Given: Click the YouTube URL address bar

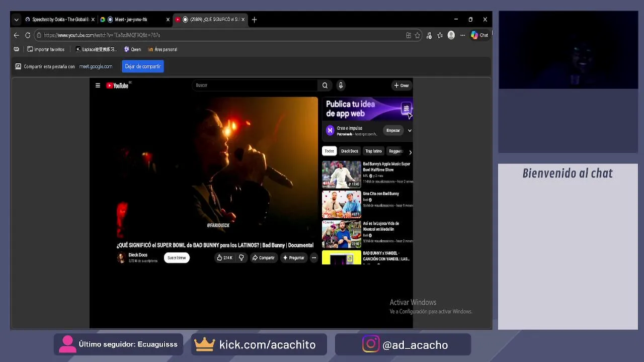Looking at the screenshot, I should pos(221,35).
